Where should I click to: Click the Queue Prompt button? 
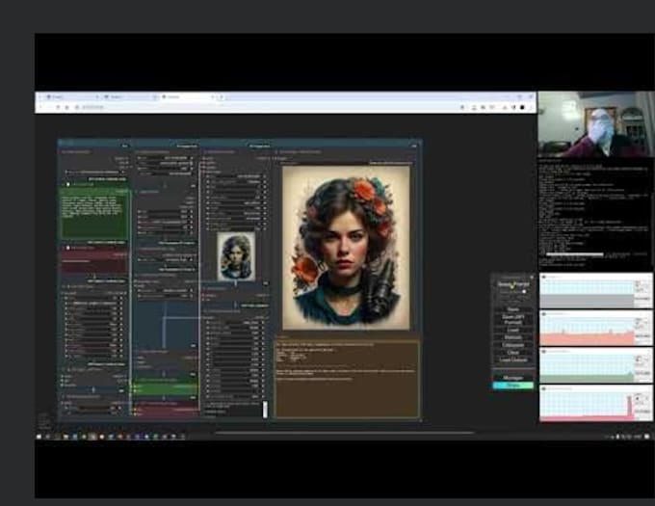[x=513, y=285]
